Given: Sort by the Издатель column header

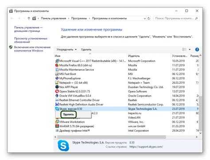Looking at the screenshot, I should pos(134,56).
